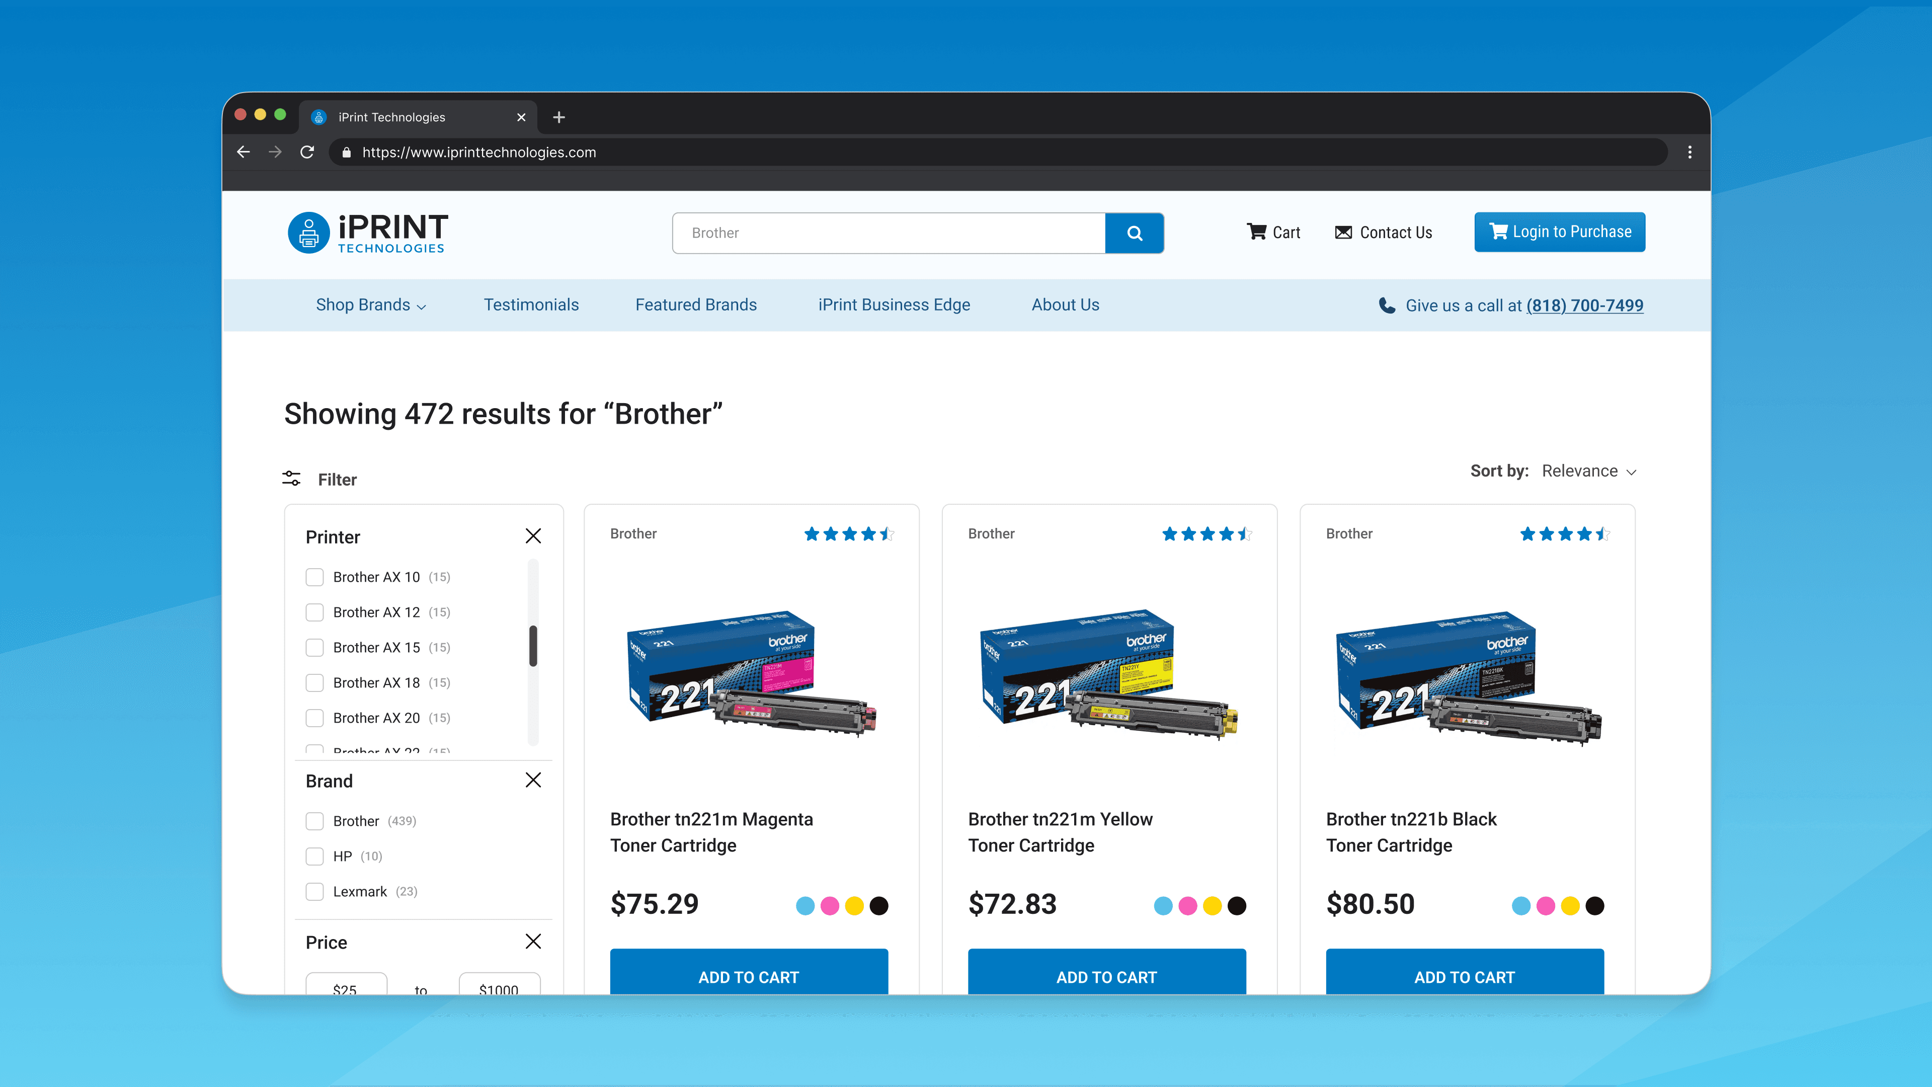This screenshot has height=1087, width=1932.
Task: Reload the page with browser refresh icon
Action: point(307,152)
